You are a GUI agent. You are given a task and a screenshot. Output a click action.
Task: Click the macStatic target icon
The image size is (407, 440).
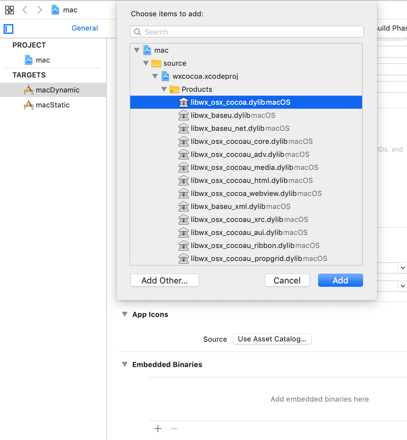click(29, 105)
